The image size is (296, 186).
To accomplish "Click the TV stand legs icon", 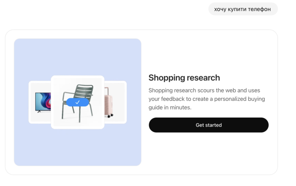I will click(39, 112).
